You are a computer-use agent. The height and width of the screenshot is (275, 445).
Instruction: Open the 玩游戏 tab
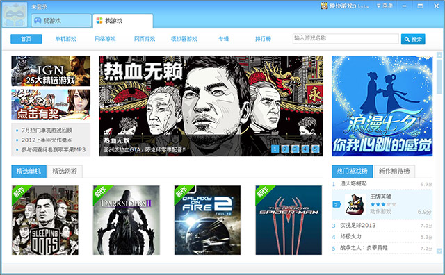pyautogui.click(x=61, y=21)
